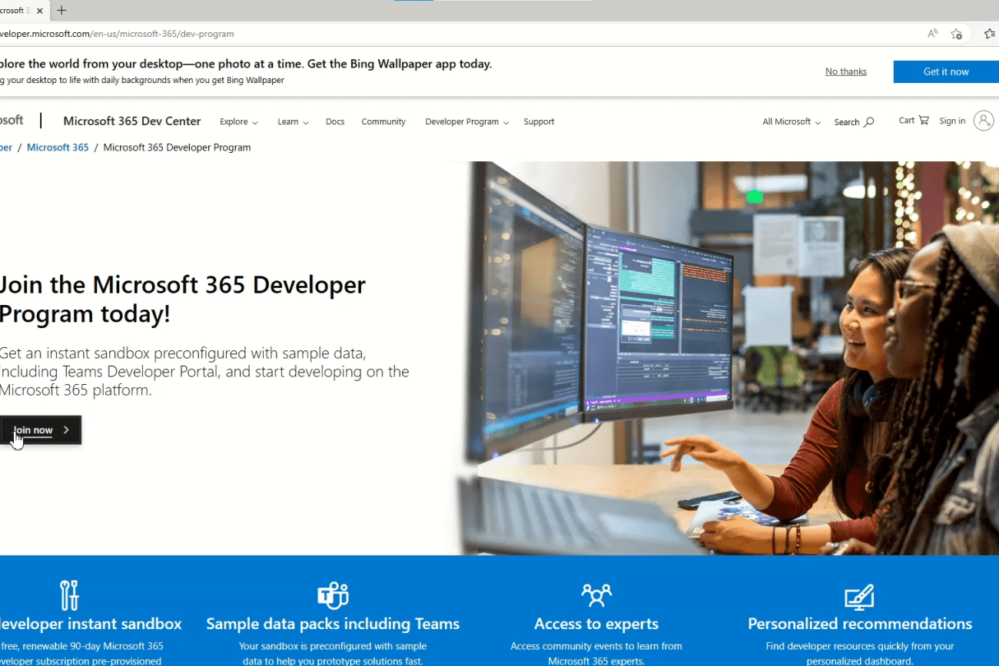Close the current browser tab
The width and height of the screenshot is (999, 666).
[40, 11]
